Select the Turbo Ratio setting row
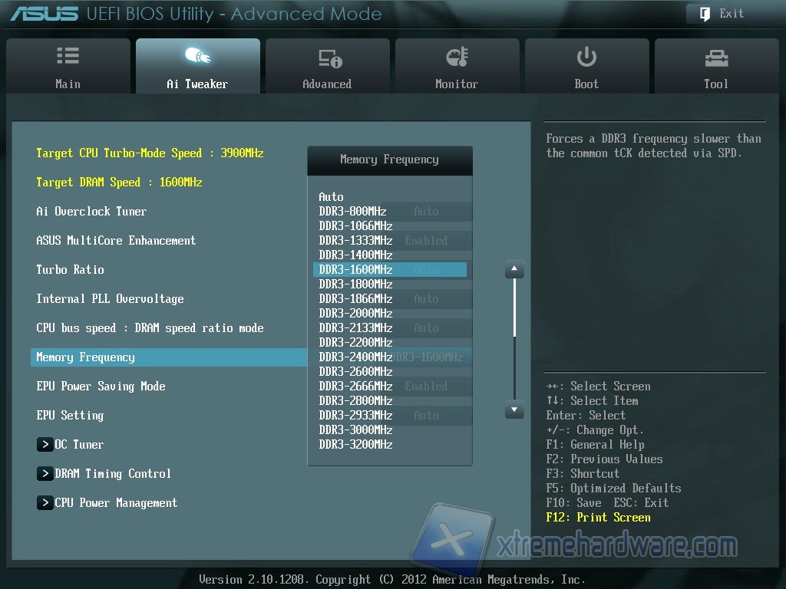The height and width of the screenshot is (589, 786). tap(70, 270)
